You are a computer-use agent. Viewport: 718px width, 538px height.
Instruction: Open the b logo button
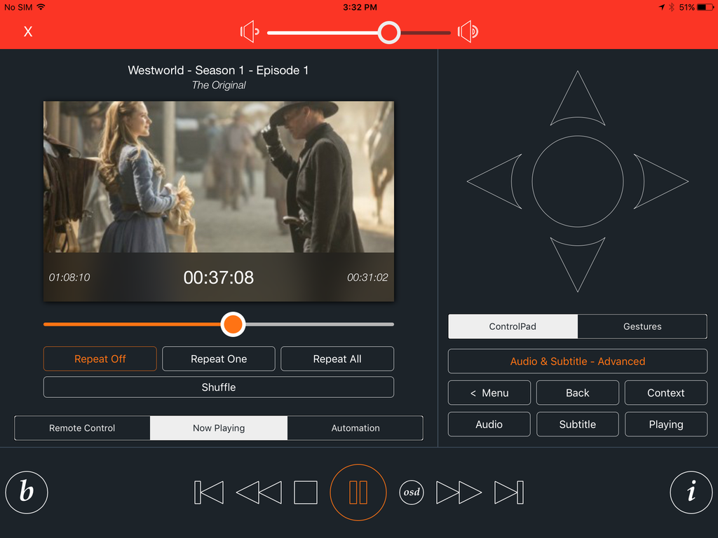(x=27, y=492)
